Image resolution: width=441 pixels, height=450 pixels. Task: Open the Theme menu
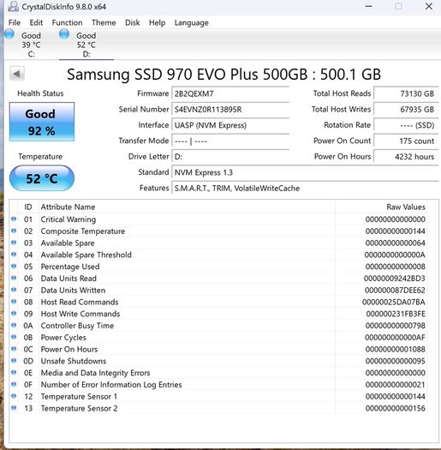104,22
